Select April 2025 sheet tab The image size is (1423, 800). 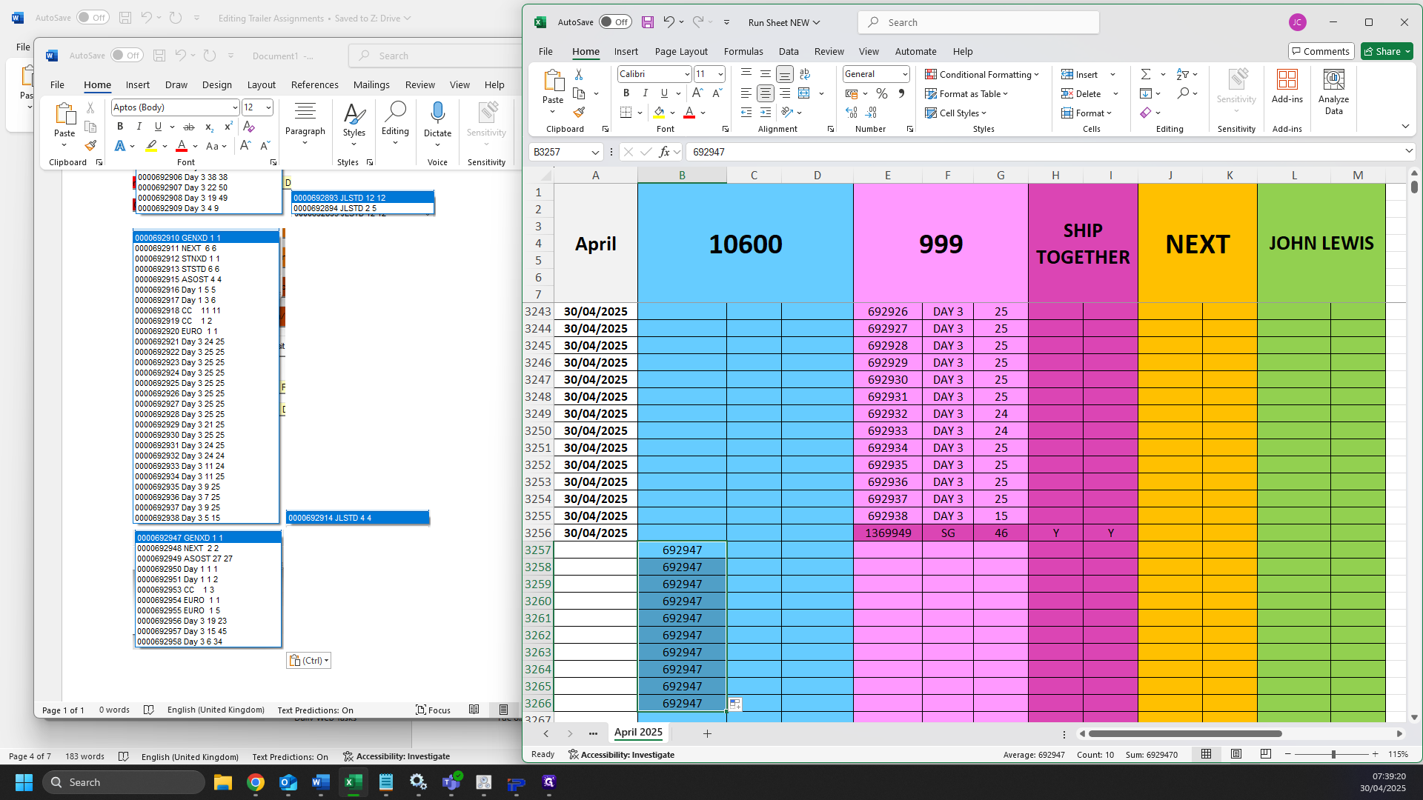coord(638,732)
